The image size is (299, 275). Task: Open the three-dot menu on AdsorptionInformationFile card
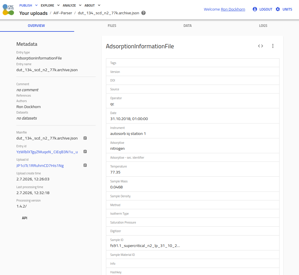(x=273, y=46)
